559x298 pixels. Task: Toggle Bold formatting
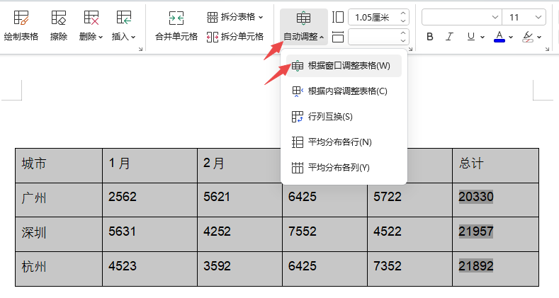[430, 37]
